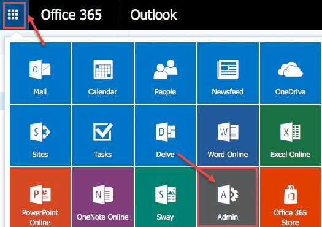Open the Office 365 Store tile
This screenshot has height=227, width=322.
pyautogui.click(x=291, y=197)
